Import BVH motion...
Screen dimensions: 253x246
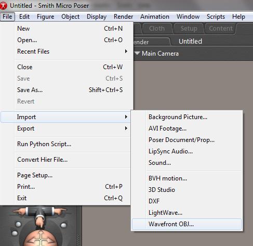tap(187, 178)
